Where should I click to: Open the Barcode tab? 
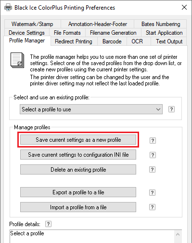112,41
